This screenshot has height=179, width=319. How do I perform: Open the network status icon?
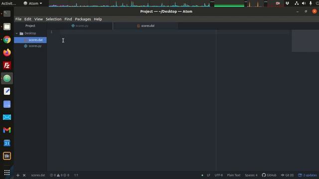[297, 3]
